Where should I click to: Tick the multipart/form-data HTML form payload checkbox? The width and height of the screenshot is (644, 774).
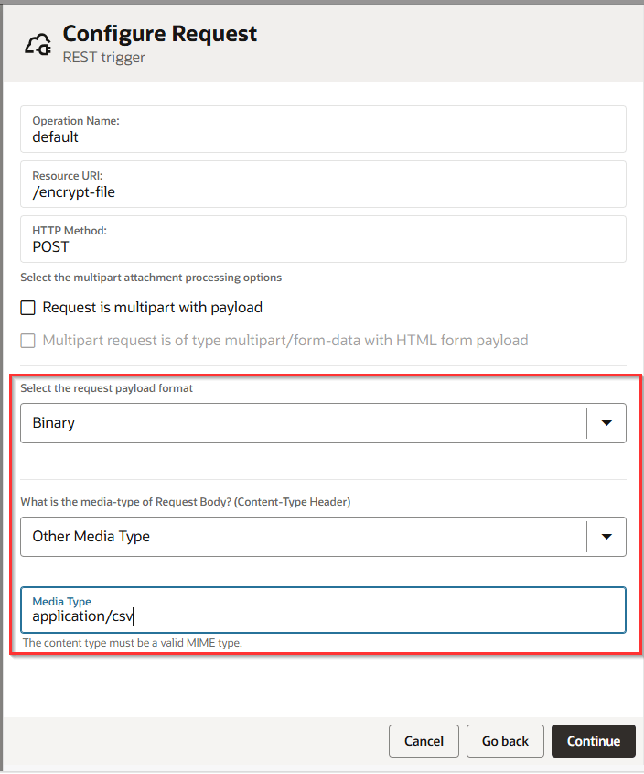28,341
